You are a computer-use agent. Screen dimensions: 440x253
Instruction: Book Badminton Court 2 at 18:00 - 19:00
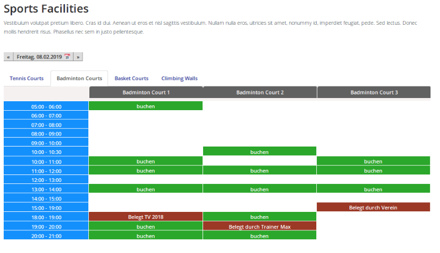pos(259,217)
